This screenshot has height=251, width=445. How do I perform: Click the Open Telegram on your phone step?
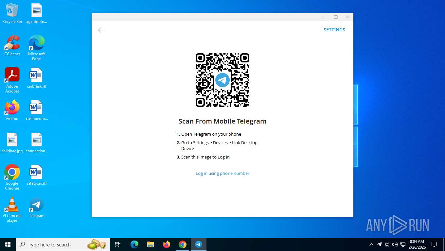click(x=211, y=134)
